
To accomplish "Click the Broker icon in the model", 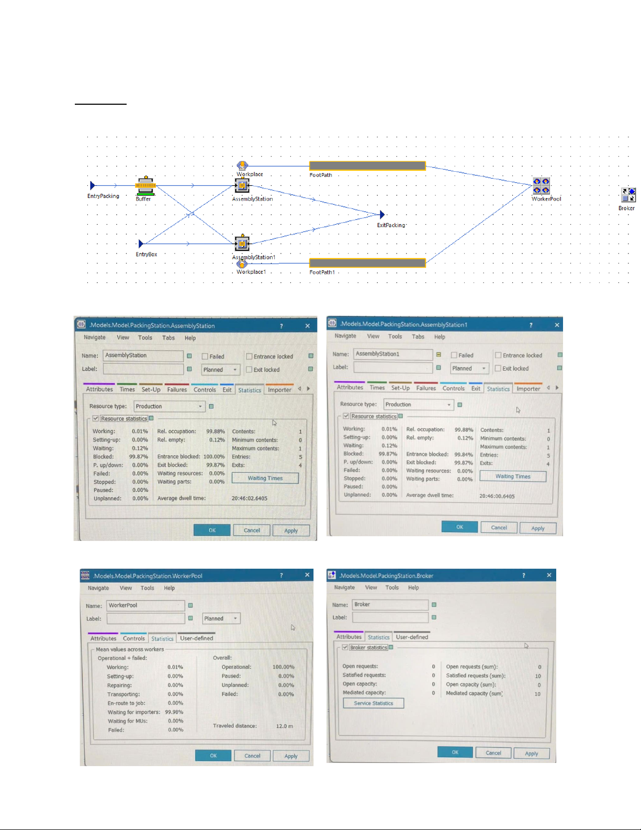I will point(628,195).
